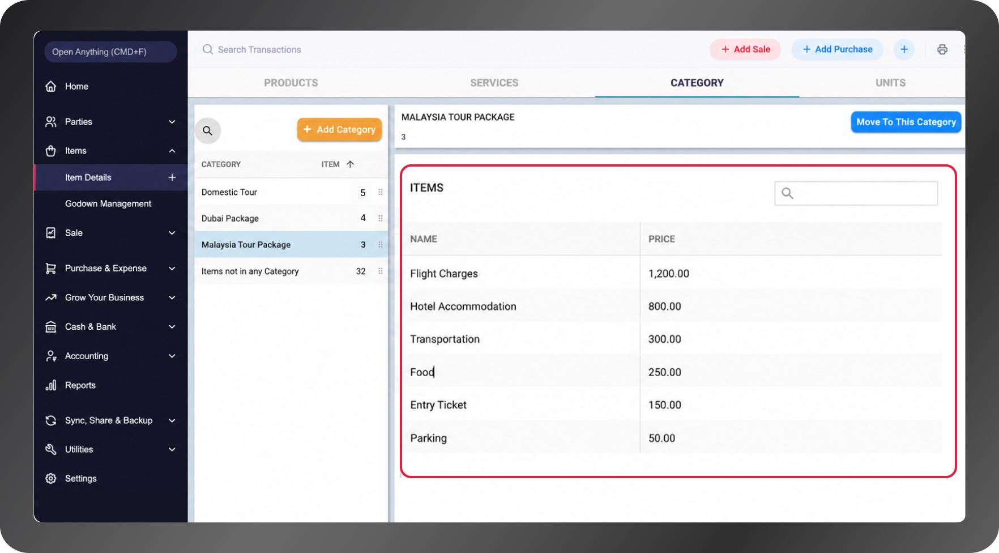Click the Accounting person icon
This screenshot has height=553, width=999.
pos(51,356)
